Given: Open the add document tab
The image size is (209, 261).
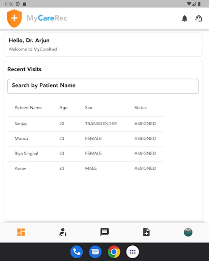Looking at the screenshot, I should tap(146, 232).
